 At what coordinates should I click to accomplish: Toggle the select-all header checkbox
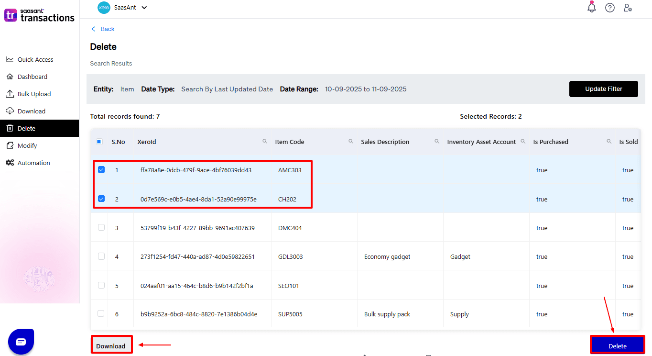[99, 142]
